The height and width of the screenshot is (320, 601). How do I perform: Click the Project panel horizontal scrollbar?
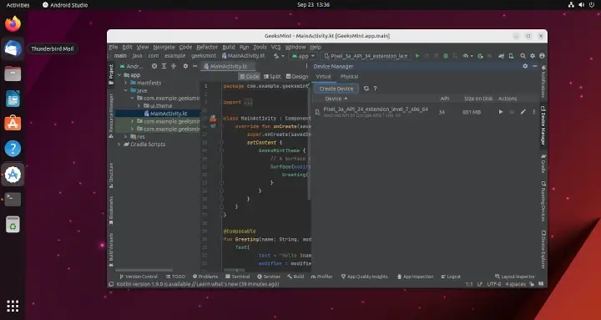click(x=144, y=270)
